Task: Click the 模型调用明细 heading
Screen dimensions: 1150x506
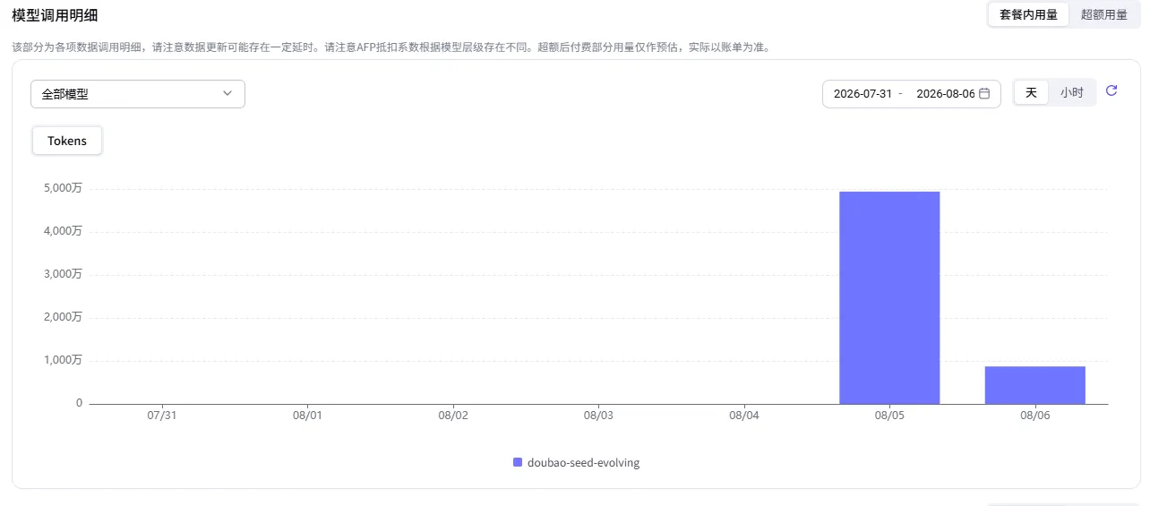Action: tap(55, 14)
